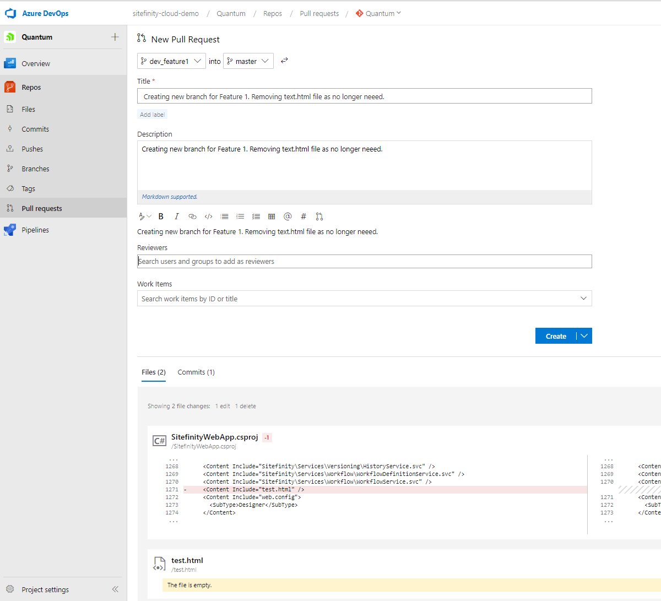
Task: Add a bulleted list to the description
Action: [224, 216]
